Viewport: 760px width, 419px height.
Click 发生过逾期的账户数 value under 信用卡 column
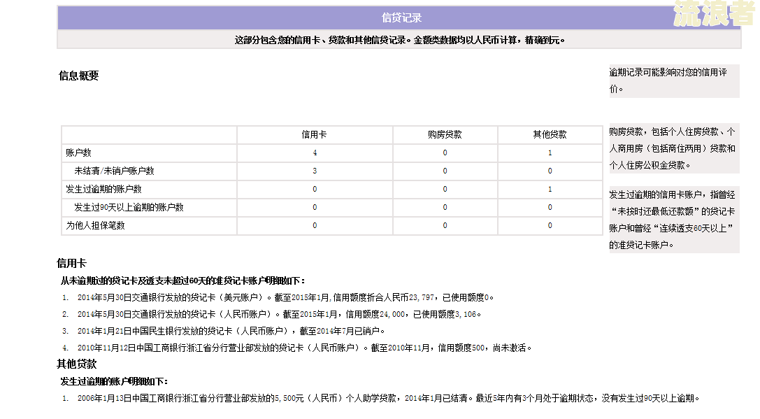tap(315, 189)
